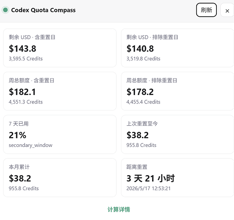The width and height of the screenshot is (234, 220).
Task: Close the panel with the × button
Action: click(x=227, y=10)
